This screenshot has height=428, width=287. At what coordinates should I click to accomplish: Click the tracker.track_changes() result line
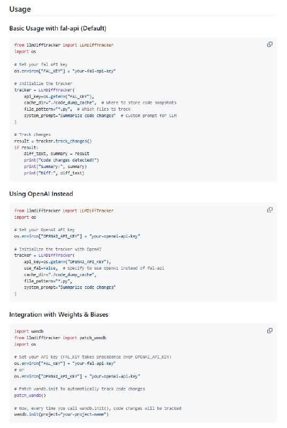[x=53, y=141]
